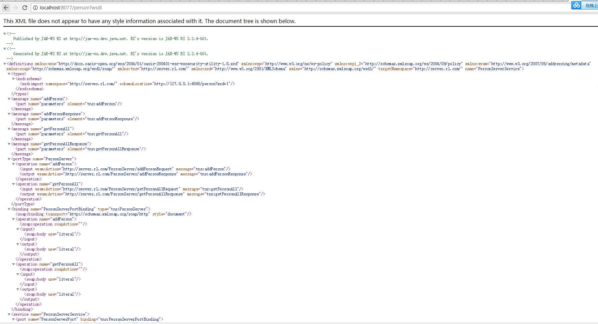Click the xsd:import schemaLocation line
The height and width of the screenshot is (324, 598).
click(127, 84)
